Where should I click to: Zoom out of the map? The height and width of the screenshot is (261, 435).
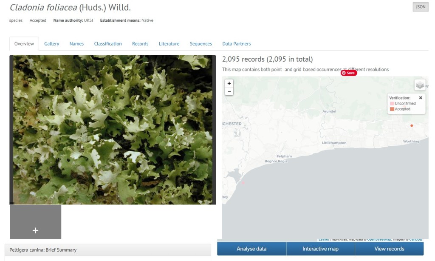[229, 91]
